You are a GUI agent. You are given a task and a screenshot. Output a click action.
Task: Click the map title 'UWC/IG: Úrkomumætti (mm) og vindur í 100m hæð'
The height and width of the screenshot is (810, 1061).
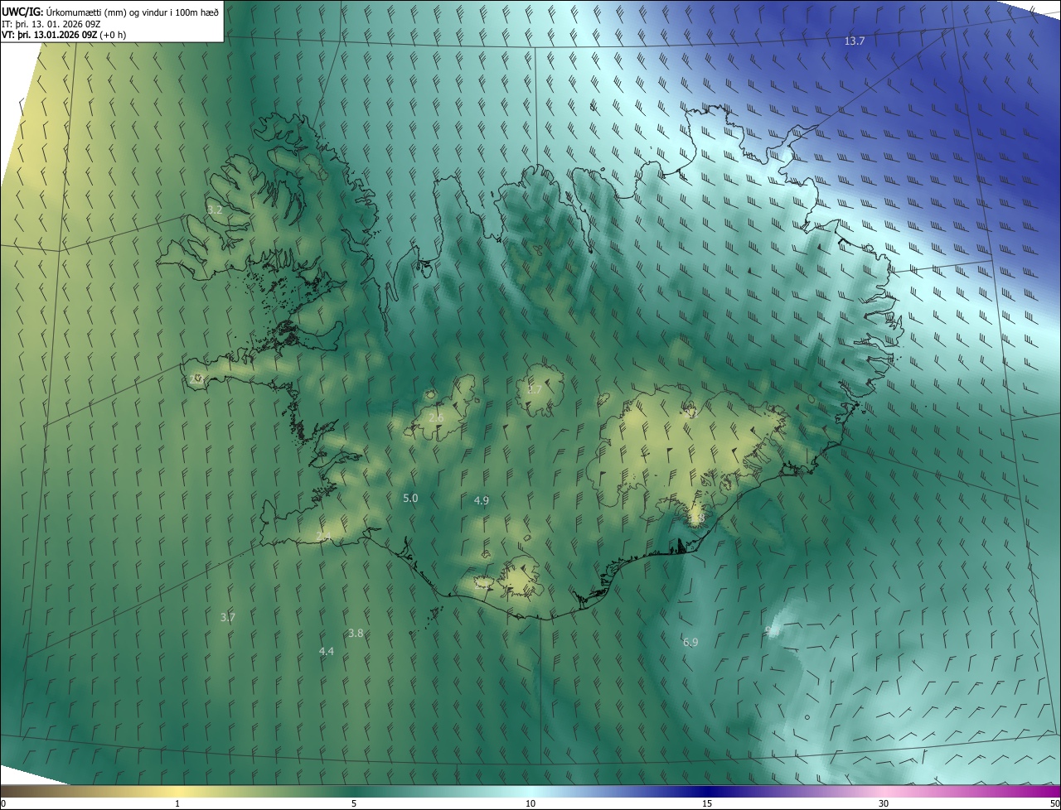(x=111, y=12)
